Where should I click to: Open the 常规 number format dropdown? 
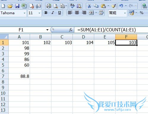pyautogui.click(x=125, y=13)
